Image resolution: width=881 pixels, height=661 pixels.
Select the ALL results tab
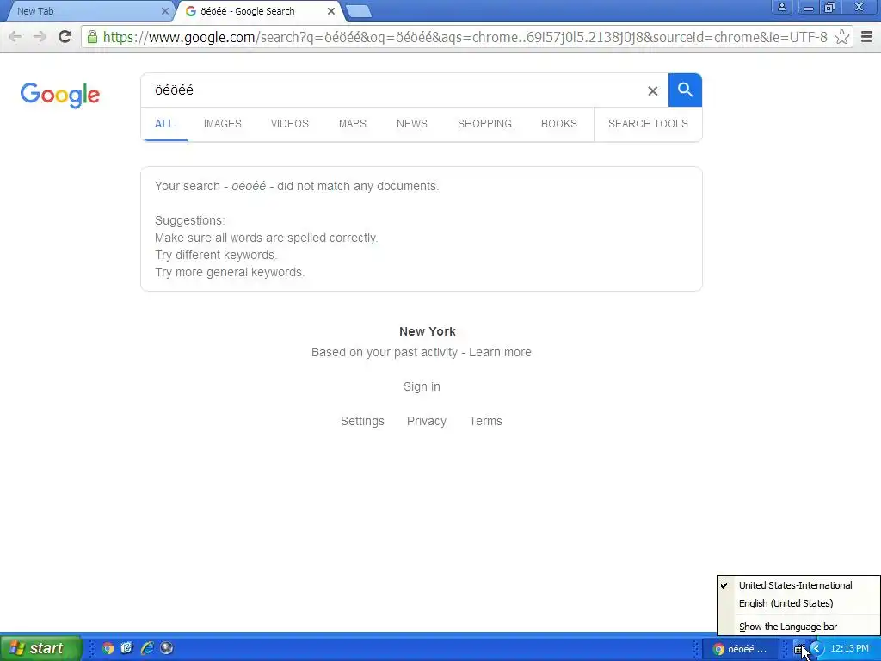[164, 124]
